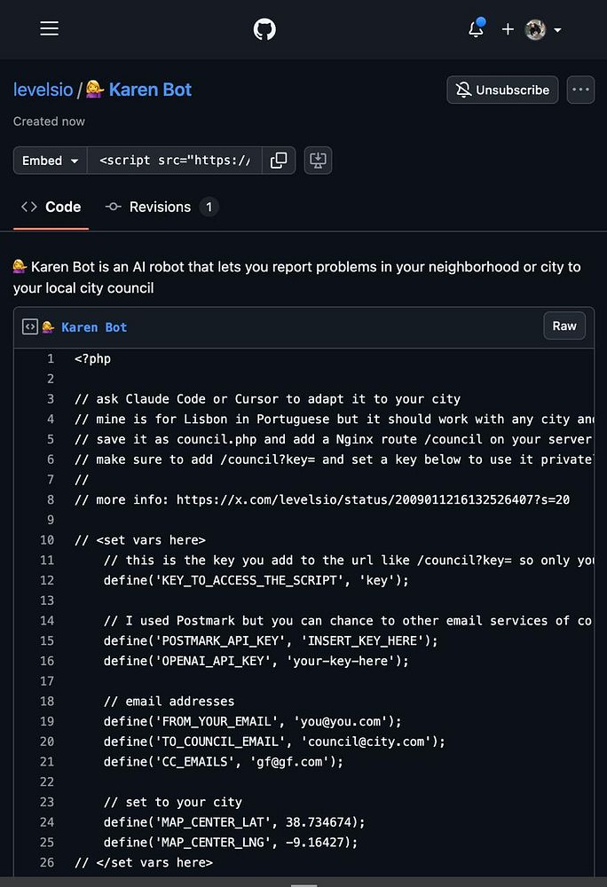Select the embed script URL field
This screenshot has width=607, height=887.
click(176, 161)
